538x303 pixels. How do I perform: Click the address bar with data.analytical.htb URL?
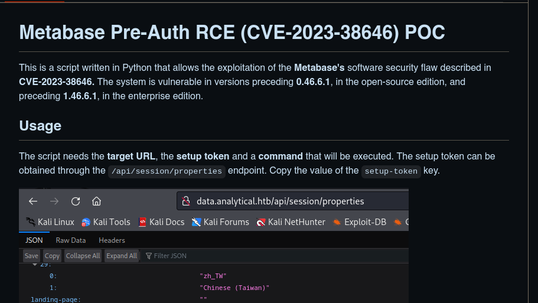[x=293, y=201]
